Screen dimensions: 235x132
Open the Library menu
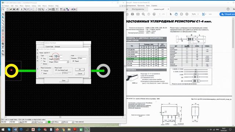[x=34, y=6]
